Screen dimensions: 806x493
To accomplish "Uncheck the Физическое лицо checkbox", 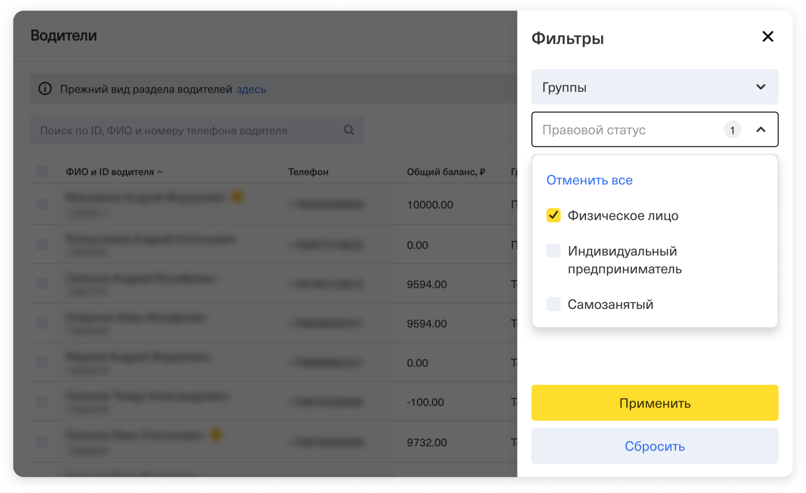I will coord(553,215).
